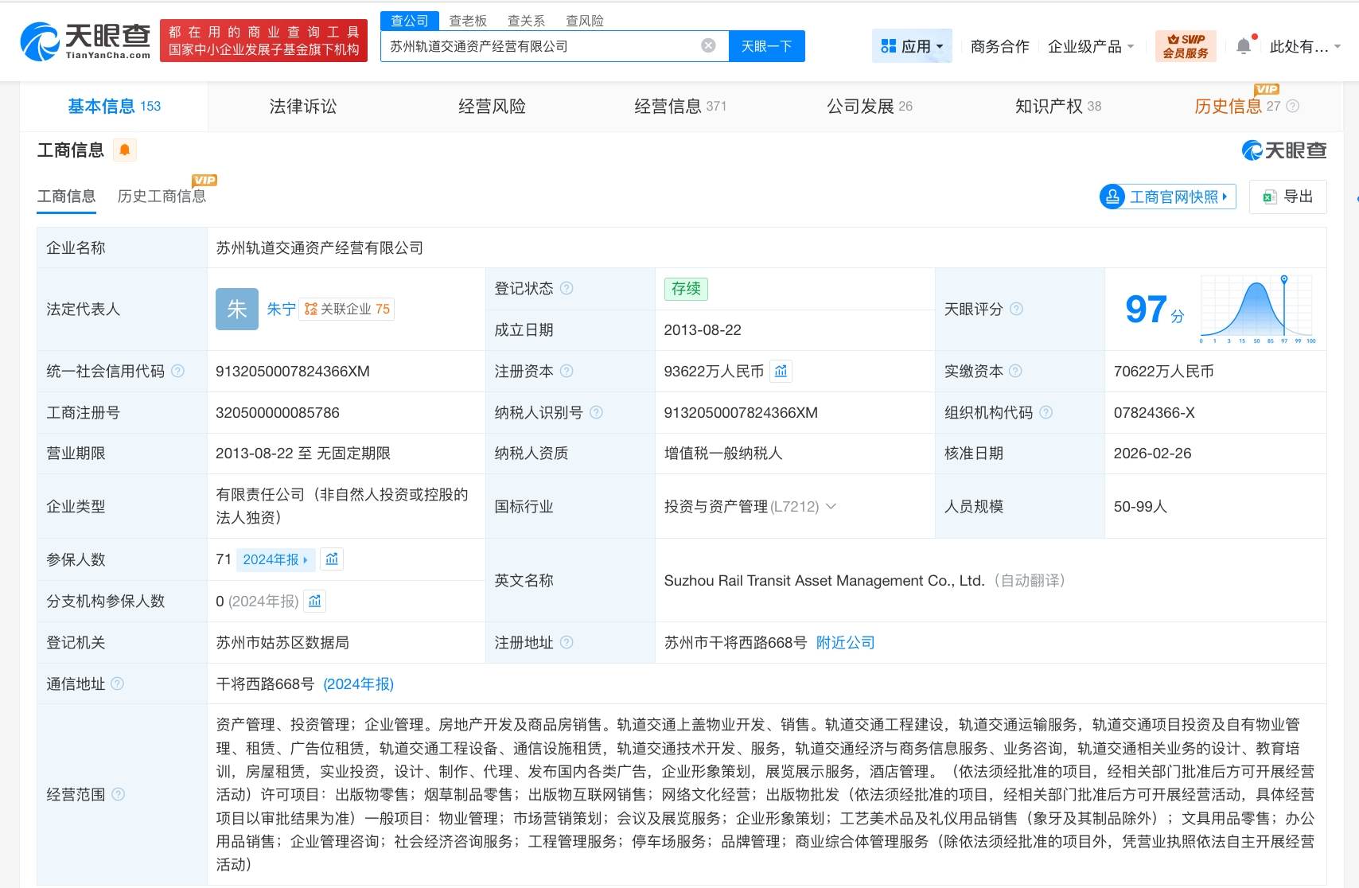Clear the search box text
The width and height of the screenshot is (1359, 888).
707,46
